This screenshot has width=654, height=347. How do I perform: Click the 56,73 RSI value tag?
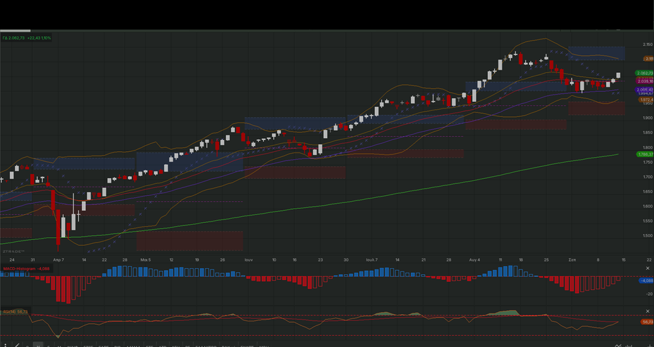(x=647, y=322)
